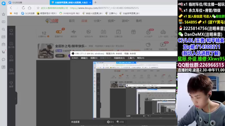
Task: Open 视频轮播 icon with NEW badge
Action: click(x=163, y=46)
